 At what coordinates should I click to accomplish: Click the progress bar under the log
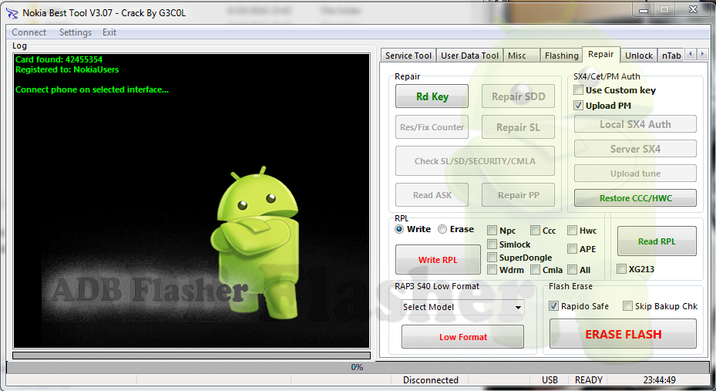click(x=191, y=356)
